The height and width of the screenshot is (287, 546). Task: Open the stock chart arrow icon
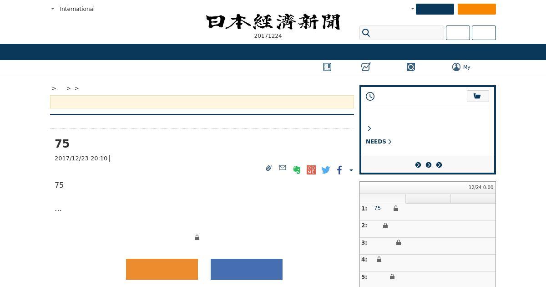coord(366,67)
